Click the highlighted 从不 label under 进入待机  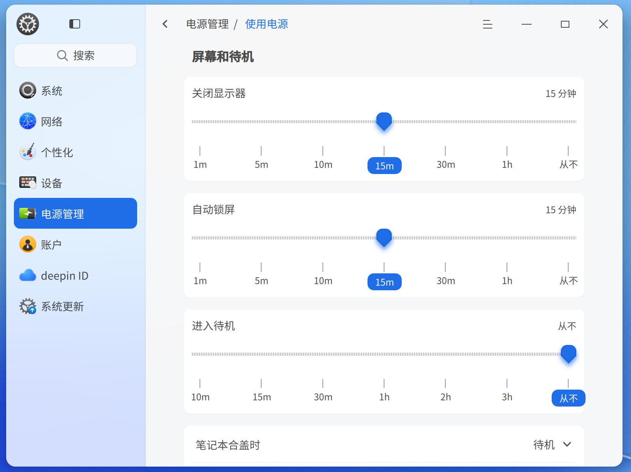pos(569,398)
